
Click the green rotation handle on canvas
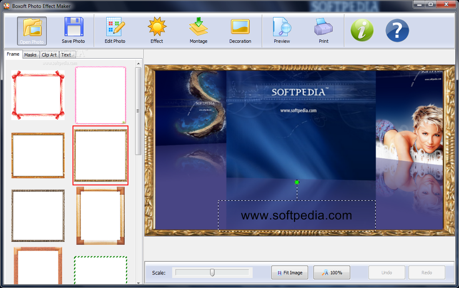297,182
